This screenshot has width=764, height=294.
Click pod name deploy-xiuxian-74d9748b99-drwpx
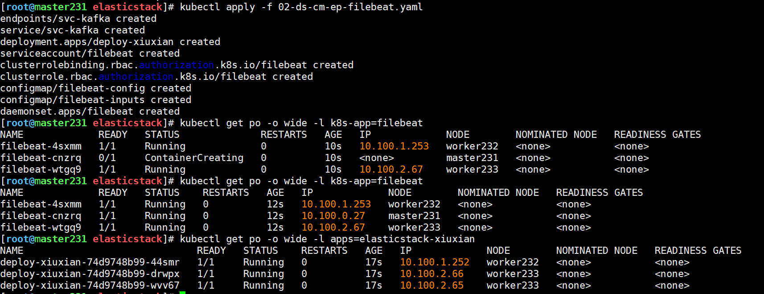90,274
